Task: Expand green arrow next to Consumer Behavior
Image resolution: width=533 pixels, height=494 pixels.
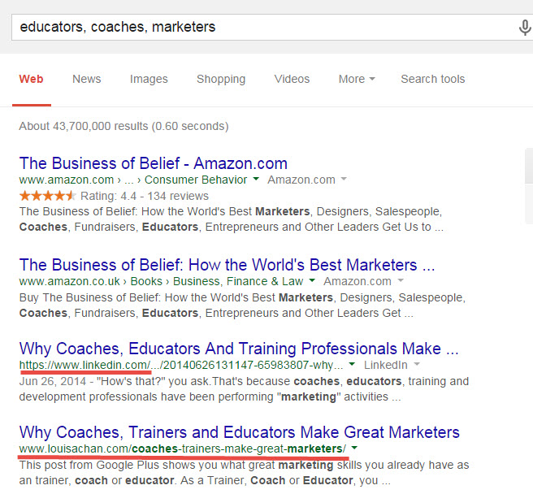Action: pyautogui.click(x=256, y=179)
